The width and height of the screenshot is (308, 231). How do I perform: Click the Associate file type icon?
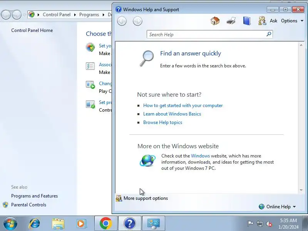(x=90, y=66)
